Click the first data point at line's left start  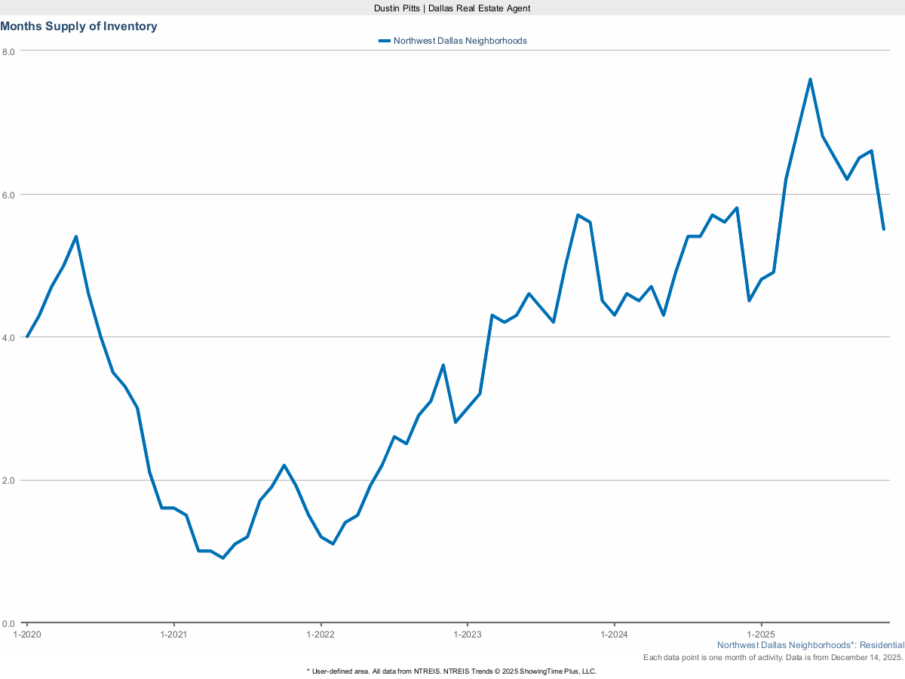coord(27,336)
